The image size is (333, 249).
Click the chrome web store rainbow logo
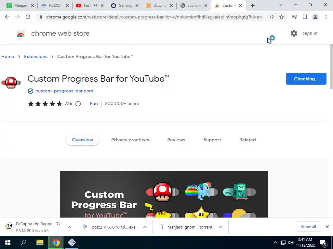click(x=21, y=33)
